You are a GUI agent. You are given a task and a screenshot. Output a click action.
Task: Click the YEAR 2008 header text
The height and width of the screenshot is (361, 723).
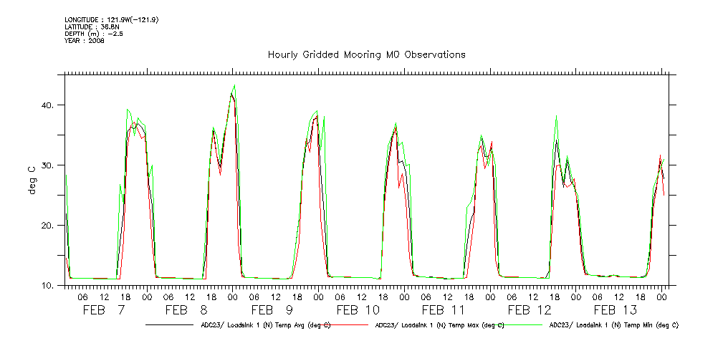[x=85, y=41]
